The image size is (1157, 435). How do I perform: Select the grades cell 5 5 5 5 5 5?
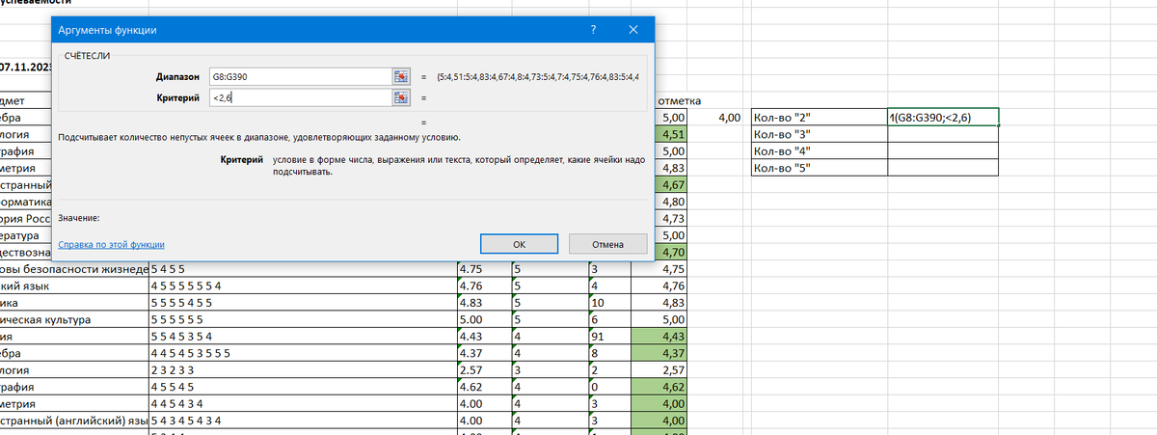[303, 319]
